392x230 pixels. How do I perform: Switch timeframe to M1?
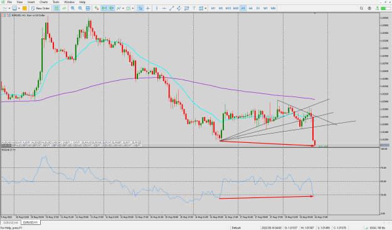[x=213, y=8]
